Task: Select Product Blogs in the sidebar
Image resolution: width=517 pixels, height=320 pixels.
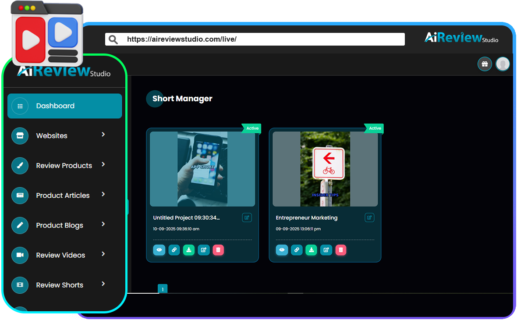Action: pos(60,225)
